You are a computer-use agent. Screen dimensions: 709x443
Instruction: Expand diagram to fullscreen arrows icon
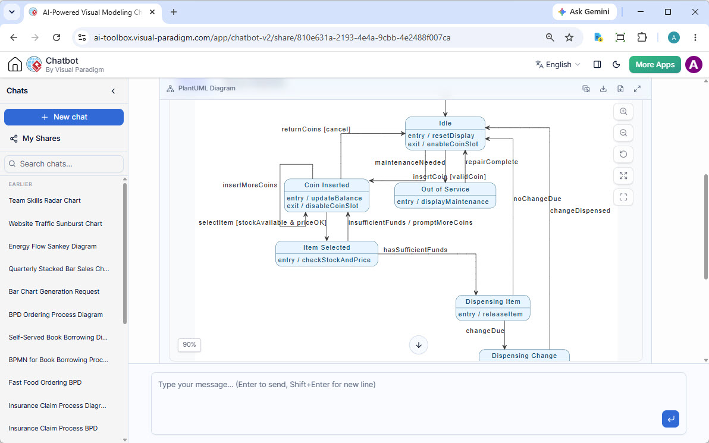click(x=637, y=89)
